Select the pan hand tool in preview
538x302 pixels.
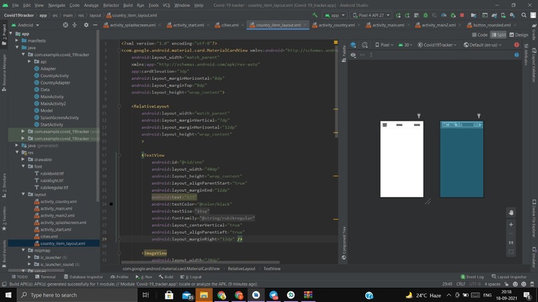point(511,213)
